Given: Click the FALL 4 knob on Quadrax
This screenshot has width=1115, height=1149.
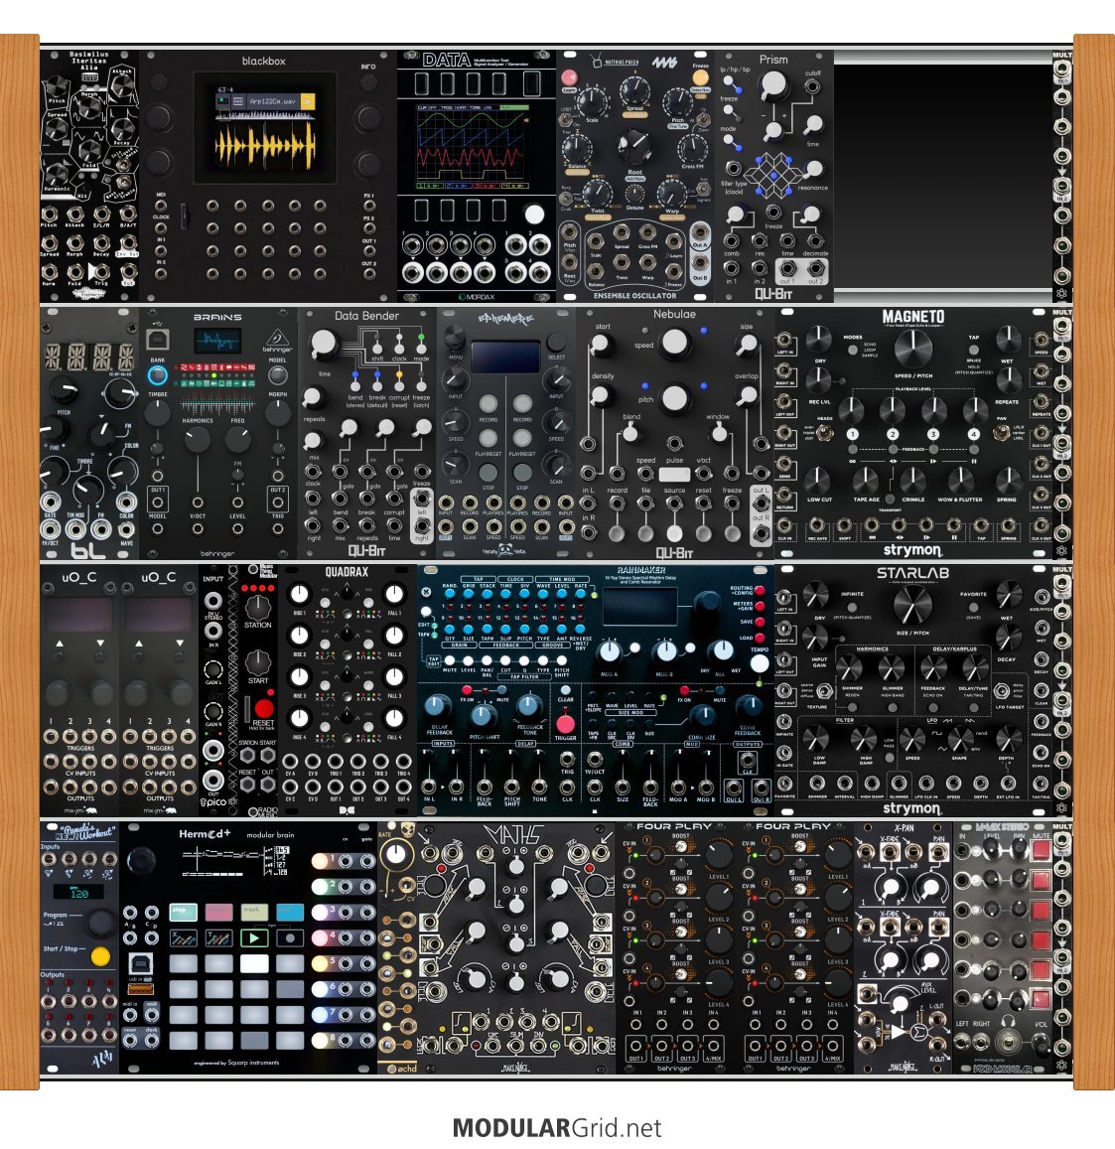Looking at the screenshot, I should coord(394,717).
